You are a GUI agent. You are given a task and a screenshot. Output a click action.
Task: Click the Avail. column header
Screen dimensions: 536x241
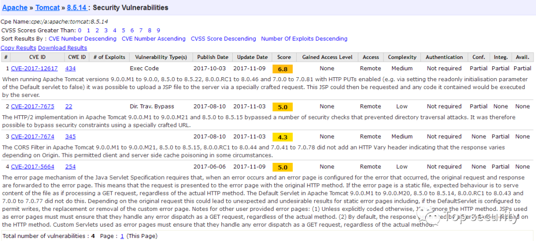point(522,57)
